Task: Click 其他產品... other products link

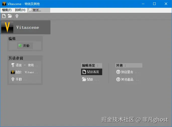Action: (x=127, y=79)
